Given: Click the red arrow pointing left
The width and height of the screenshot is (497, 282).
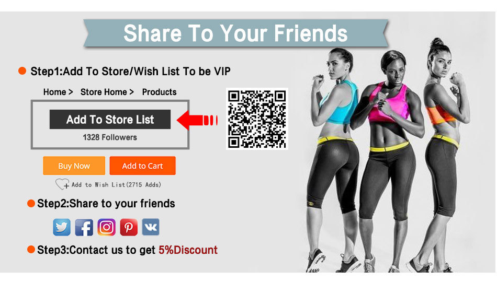Looking at the screenshot, I should (197, 120).
